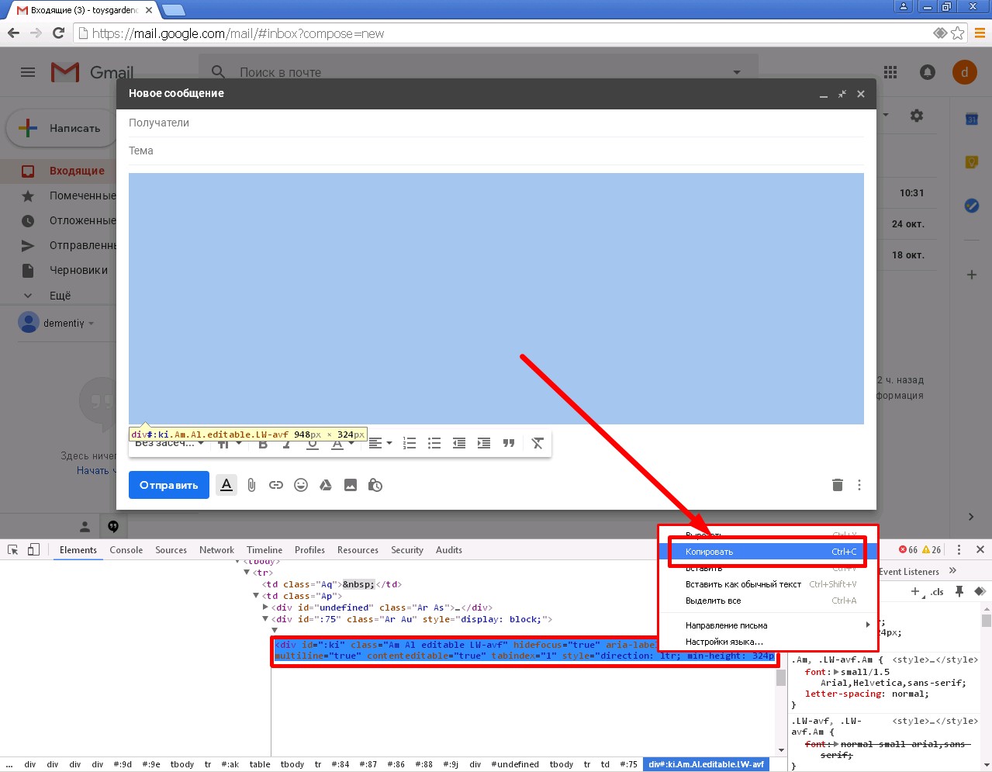Click #:75 in the DevTools breadcrumb
Screen dimensions: 992x772
(628, 764)
